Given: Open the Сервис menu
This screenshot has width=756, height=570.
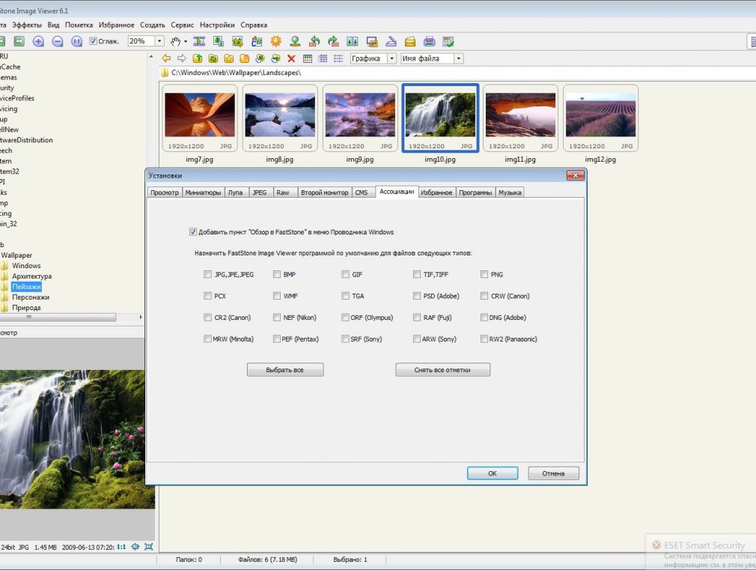Looking at the screenshot, I should (182, 25).
